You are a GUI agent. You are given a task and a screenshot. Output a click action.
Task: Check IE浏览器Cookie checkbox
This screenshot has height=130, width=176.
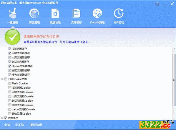(x=10, y=88)
